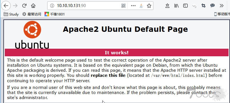Viewport: 230px width, 103px height.
Task: Click the Java cup icon in address bar
Action: point(141,6)
